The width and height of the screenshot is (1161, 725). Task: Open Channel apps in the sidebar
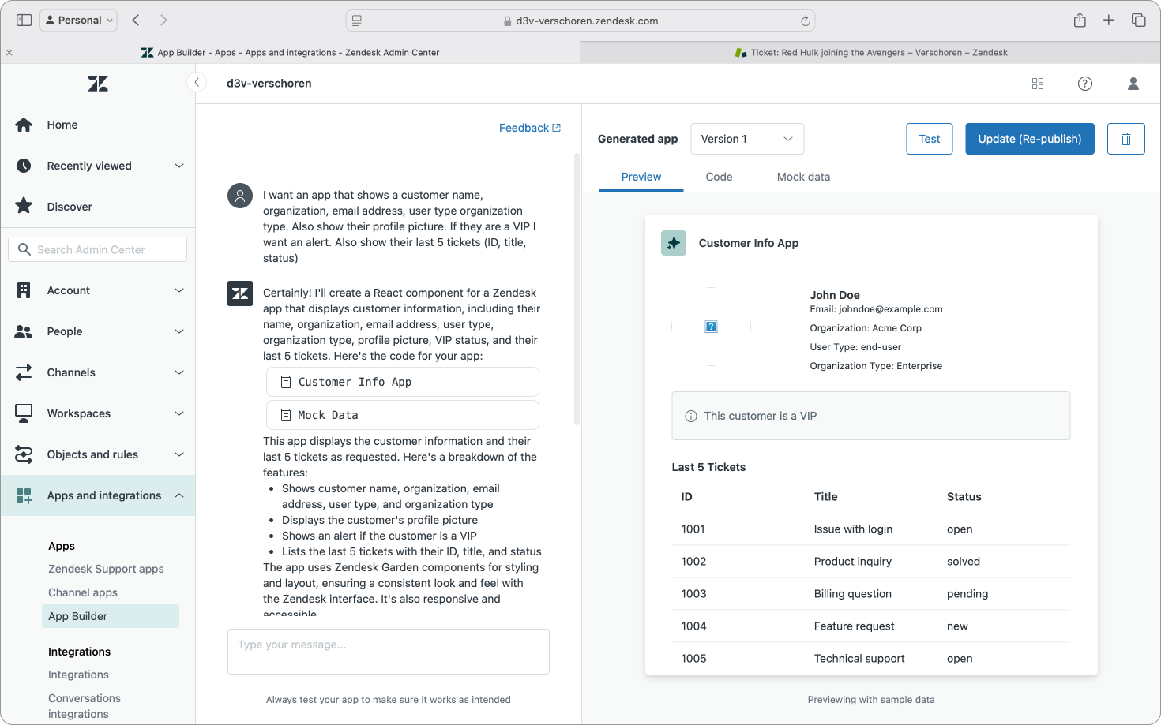83,592
